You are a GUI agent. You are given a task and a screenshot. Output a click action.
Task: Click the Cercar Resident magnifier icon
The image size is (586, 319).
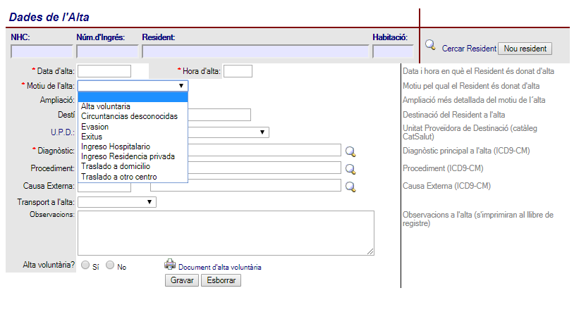click(430, 46)
